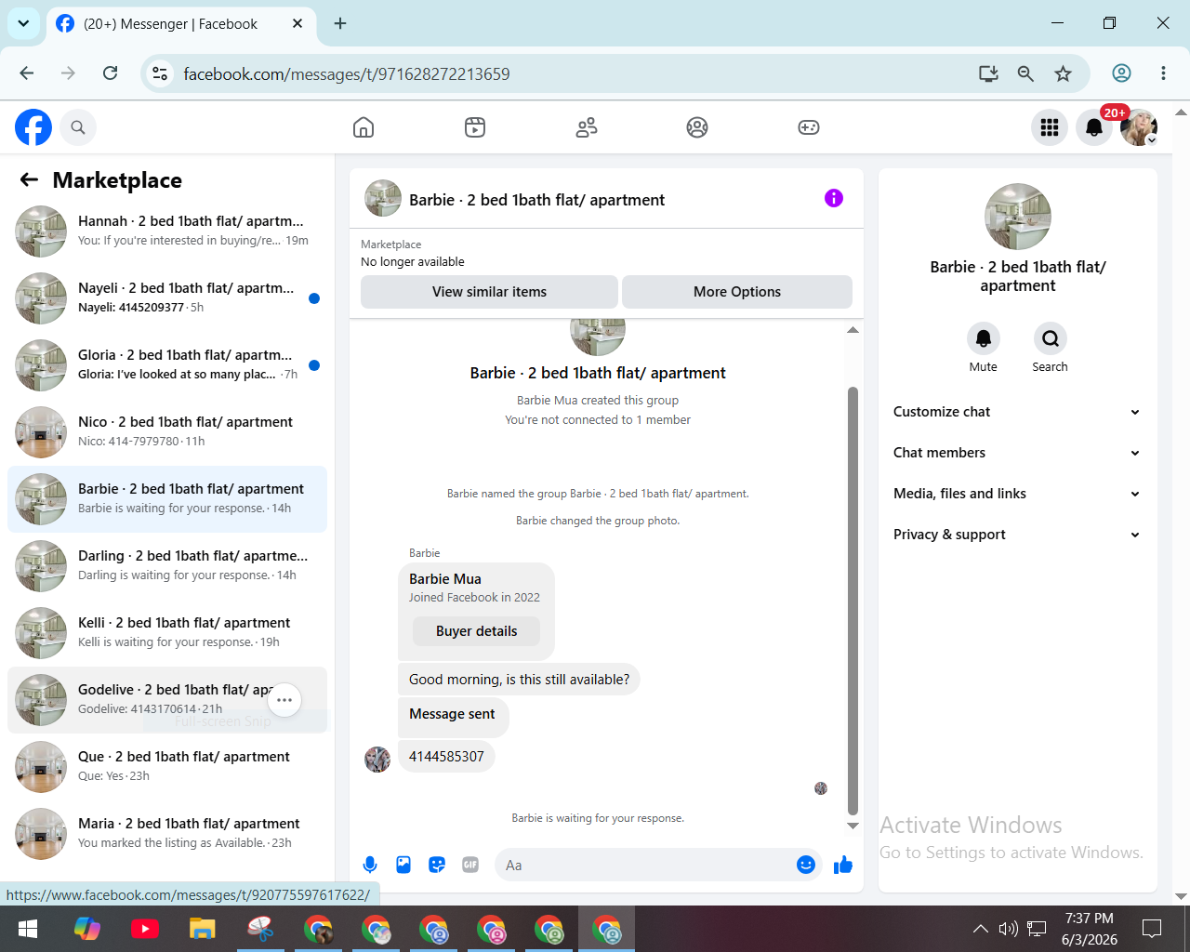Image resolution: width=1190 pixels, height=952 pixels.
Task: Attach a photo file icon
Action: click(403, 865)
